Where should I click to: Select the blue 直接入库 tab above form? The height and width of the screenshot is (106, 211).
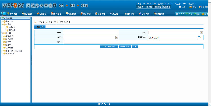click(40, 27)
